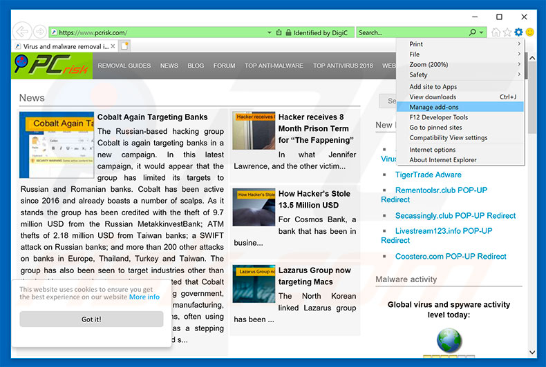Open Secassingly.club POP-UP Redirect link
The width and height of the screenshot is (546, 367).
click(x=455, y=215)
